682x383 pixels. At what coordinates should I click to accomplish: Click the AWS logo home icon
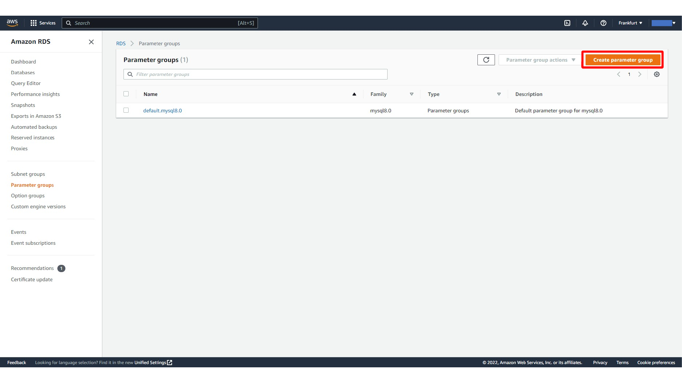[12, 23]
